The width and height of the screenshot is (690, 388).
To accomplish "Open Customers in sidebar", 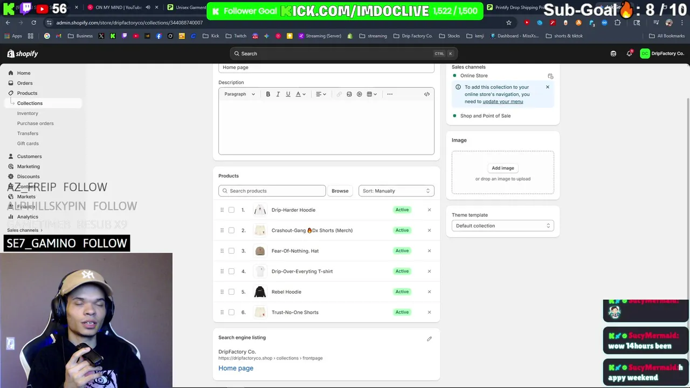I will coord(29,156).
